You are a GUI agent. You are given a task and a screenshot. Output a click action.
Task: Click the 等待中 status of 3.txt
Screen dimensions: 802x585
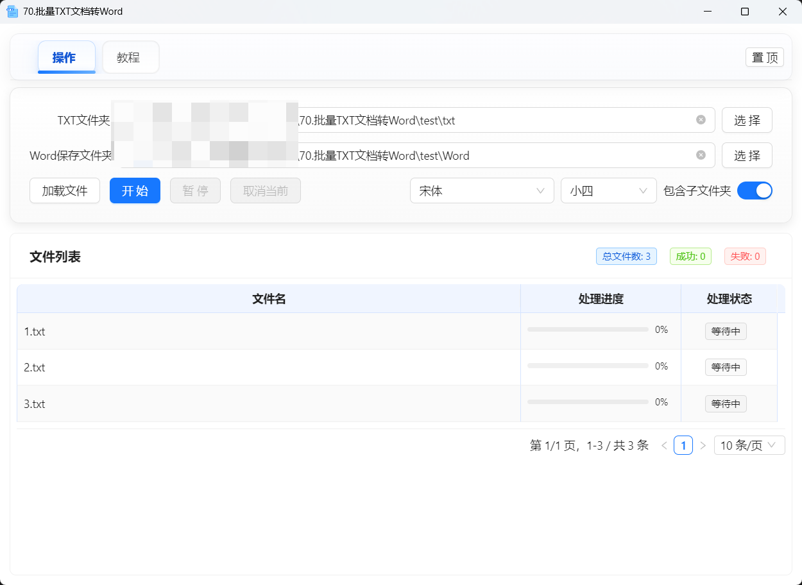point(726,404)
